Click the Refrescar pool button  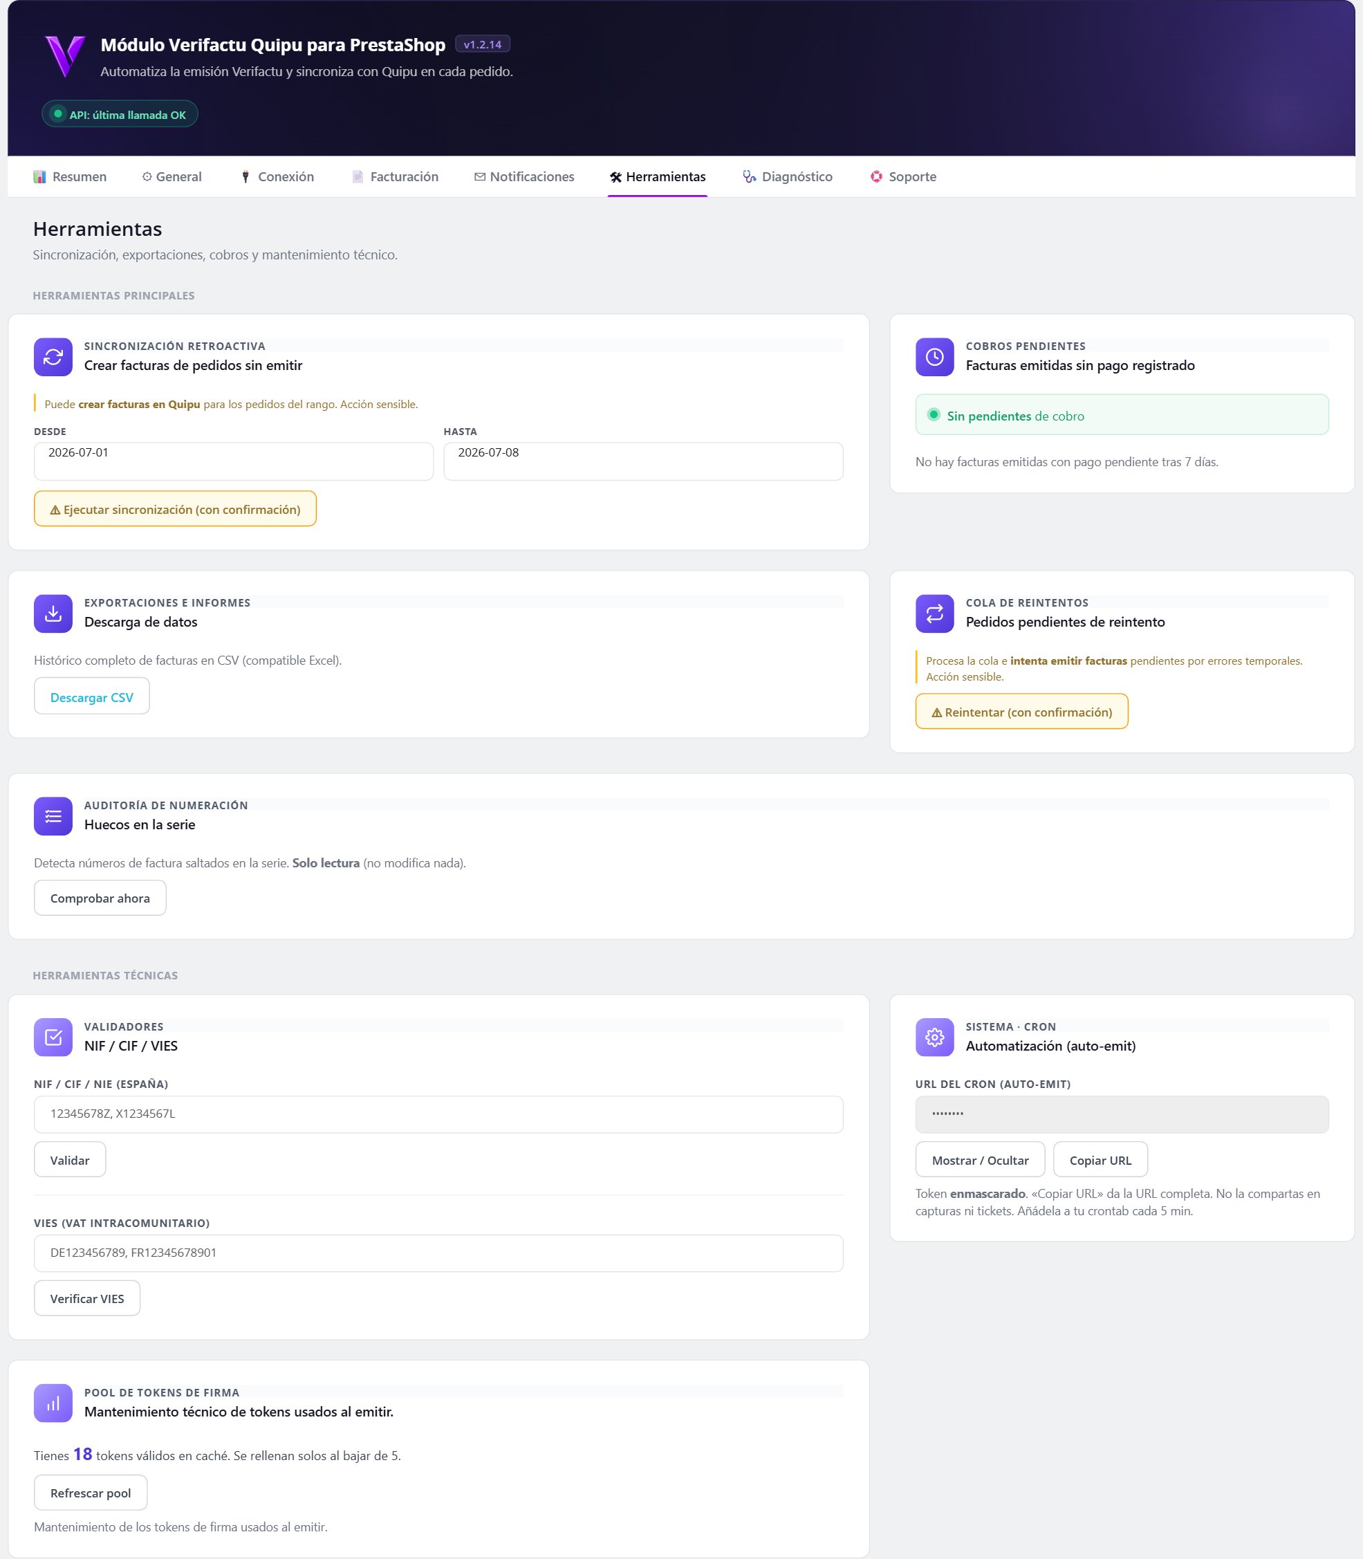(x=91, y=1492)
